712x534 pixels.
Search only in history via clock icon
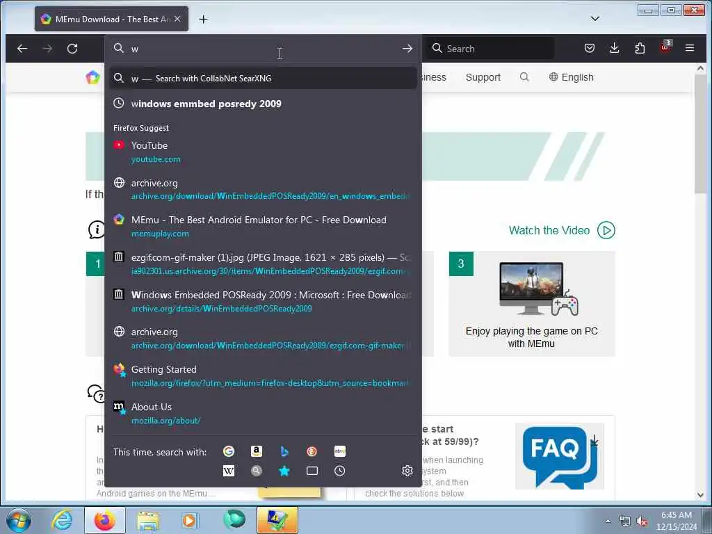(339, 471)
